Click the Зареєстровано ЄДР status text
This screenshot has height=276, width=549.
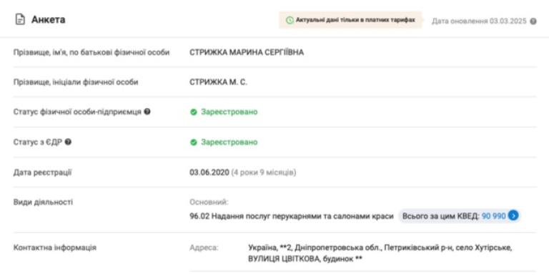[229, 142]
